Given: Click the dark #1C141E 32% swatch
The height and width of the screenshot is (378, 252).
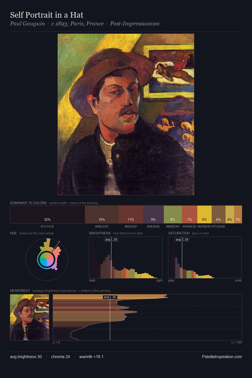Looking at the screenshot, I should coord(47,214).
